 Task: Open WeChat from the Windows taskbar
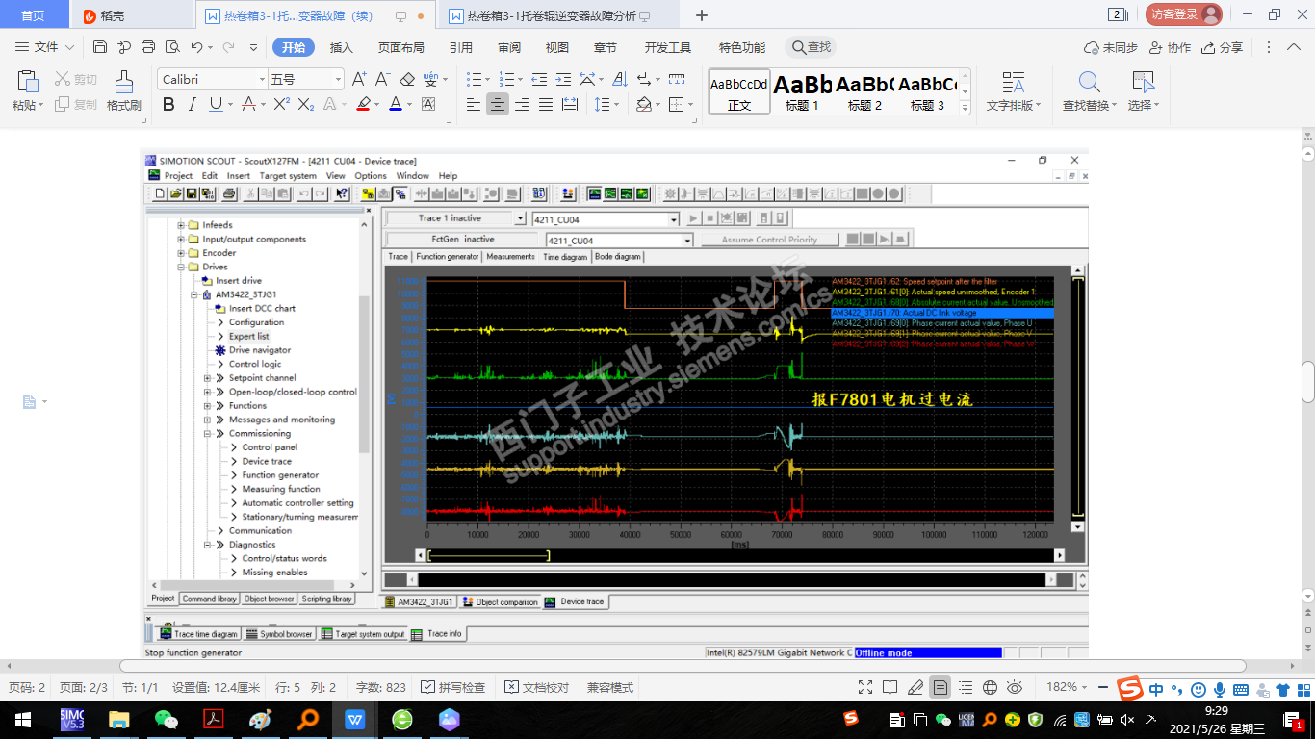pos(167,719)
